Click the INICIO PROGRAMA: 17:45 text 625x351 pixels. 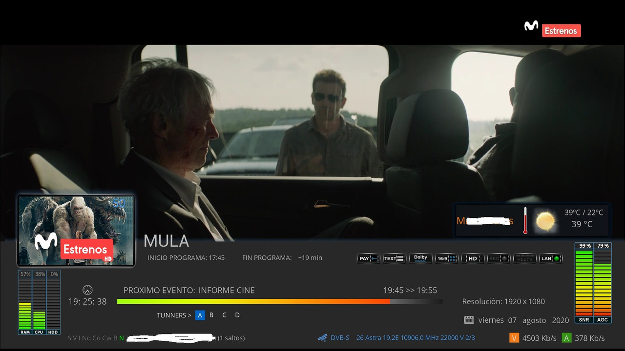point(186,258)
